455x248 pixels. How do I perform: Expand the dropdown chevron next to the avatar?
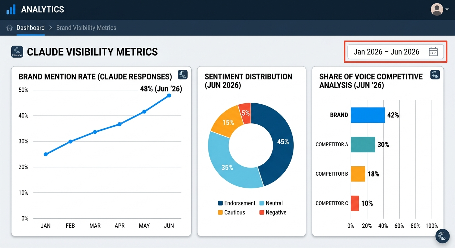coord(447,9)
